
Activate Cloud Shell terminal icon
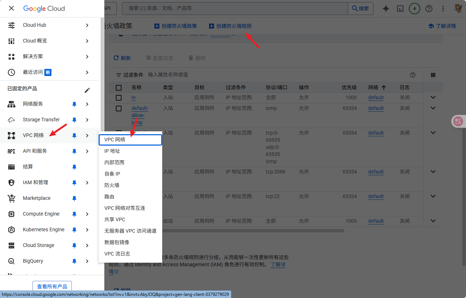click(400, 9)
